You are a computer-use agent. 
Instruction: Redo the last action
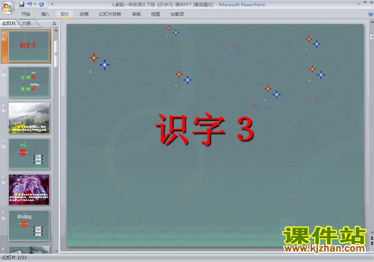click(41, 4)
